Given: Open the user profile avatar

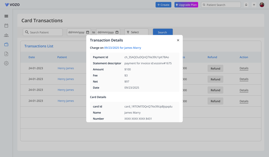Looking at the screenshot, I should pyautogui.click(x=262, y=5).
